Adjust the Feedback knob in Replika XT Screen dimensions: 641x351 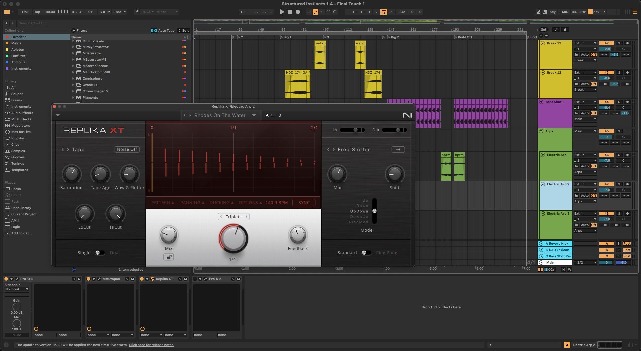[297, 236]
